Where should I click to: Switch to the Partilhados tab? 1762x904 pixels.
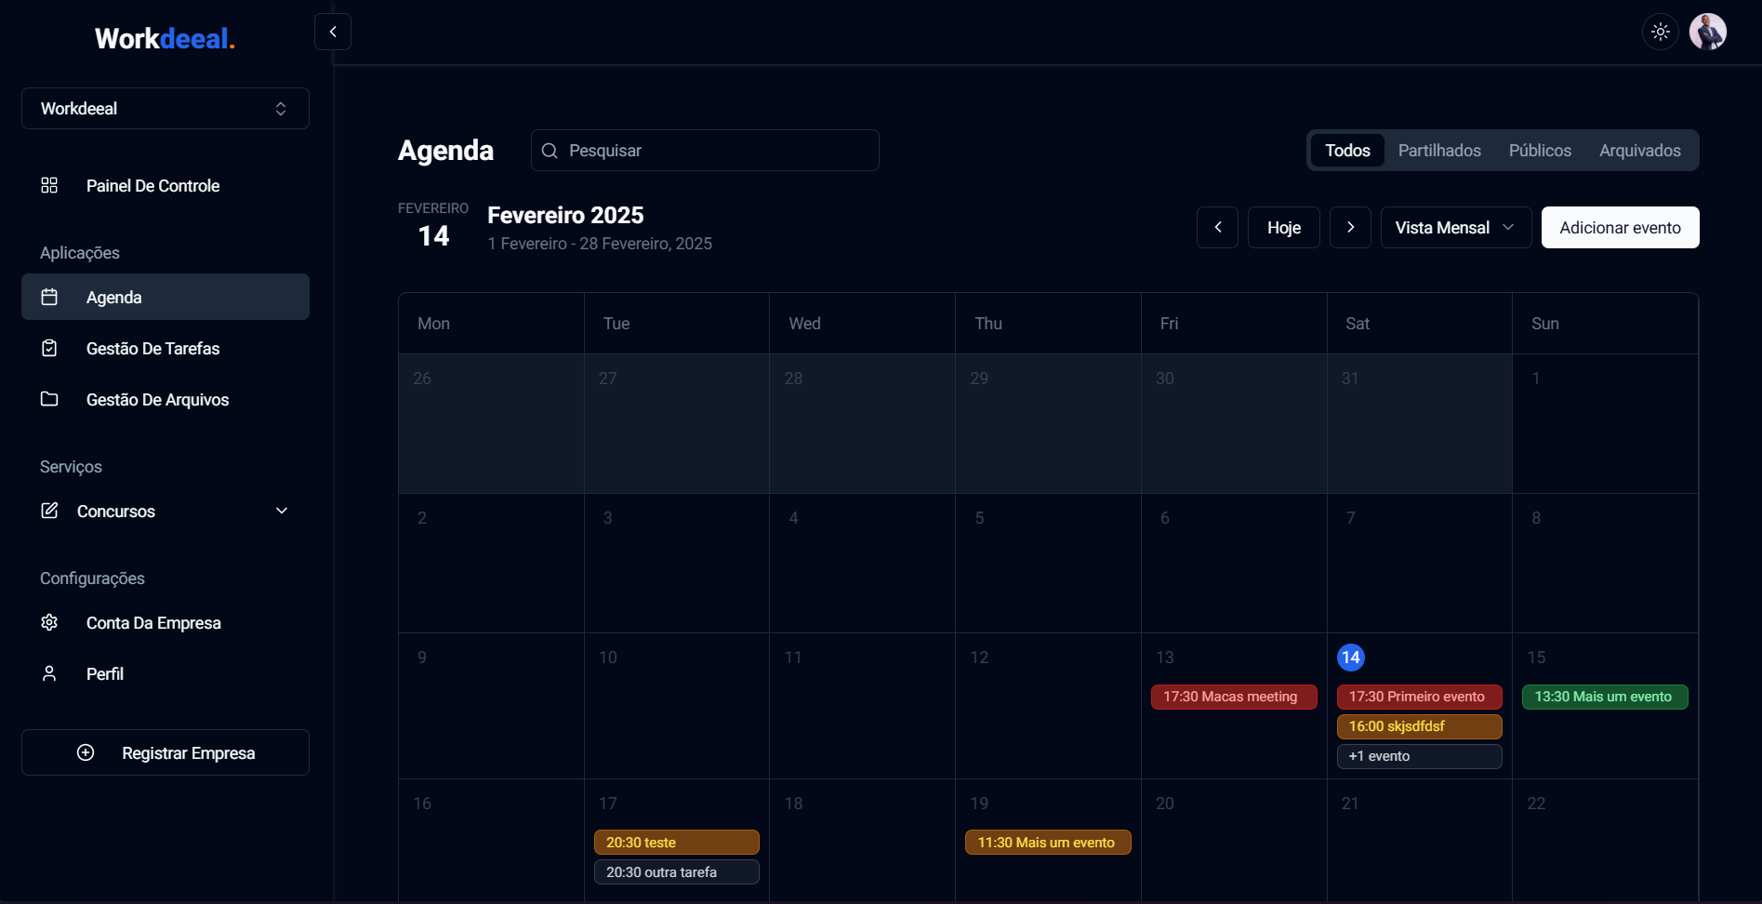pos(1439,150)
